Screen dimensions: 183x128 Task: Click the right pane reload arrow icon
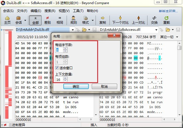161,30
